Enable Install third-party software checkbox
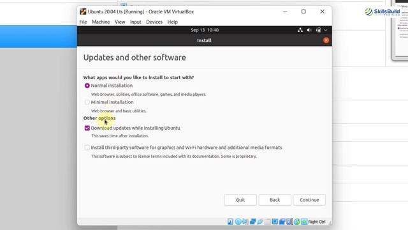Screen dimensions: 408x230 (87, 148)
